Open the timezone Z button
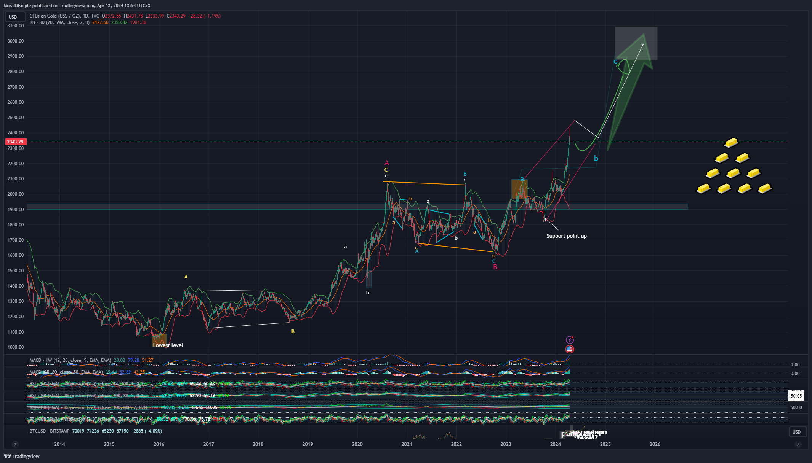Viewport: 812px width, 463px height. pos(15,444)
